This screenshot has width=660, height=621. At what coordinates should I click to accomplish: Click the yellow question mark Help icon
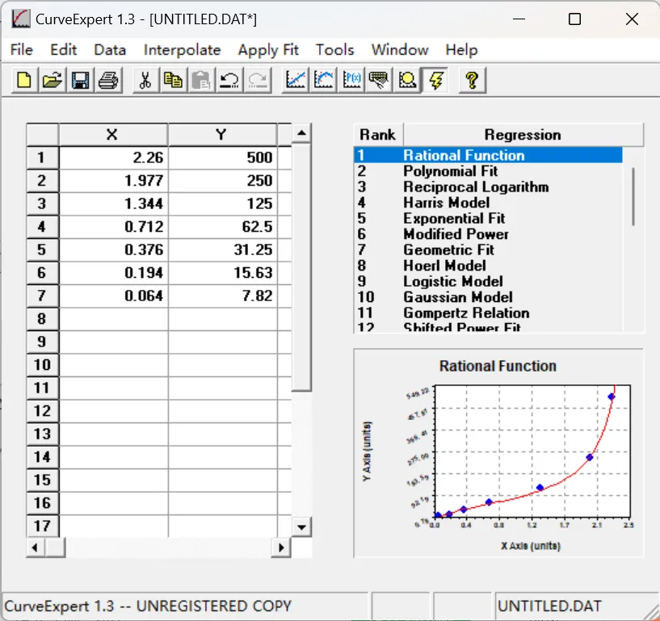click(x=473, y=80)
